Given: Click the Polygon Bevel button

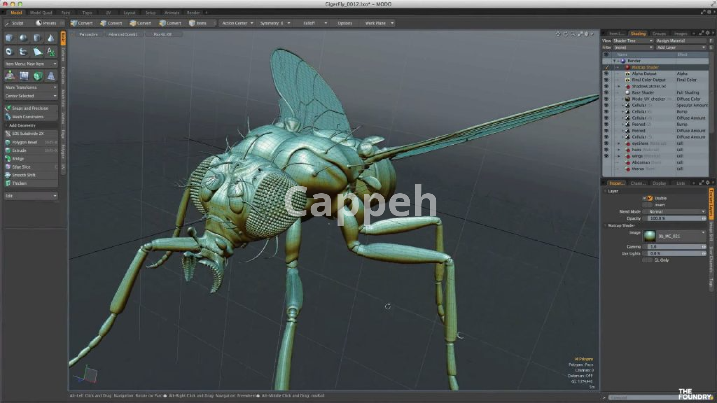Looking at the screenshot, I should pyautogui.click(x=25, y=142).
